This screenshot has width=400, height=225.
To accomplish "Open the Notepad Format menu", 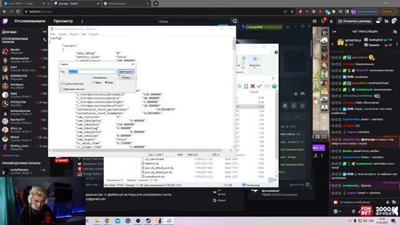I will pos(74,34).
